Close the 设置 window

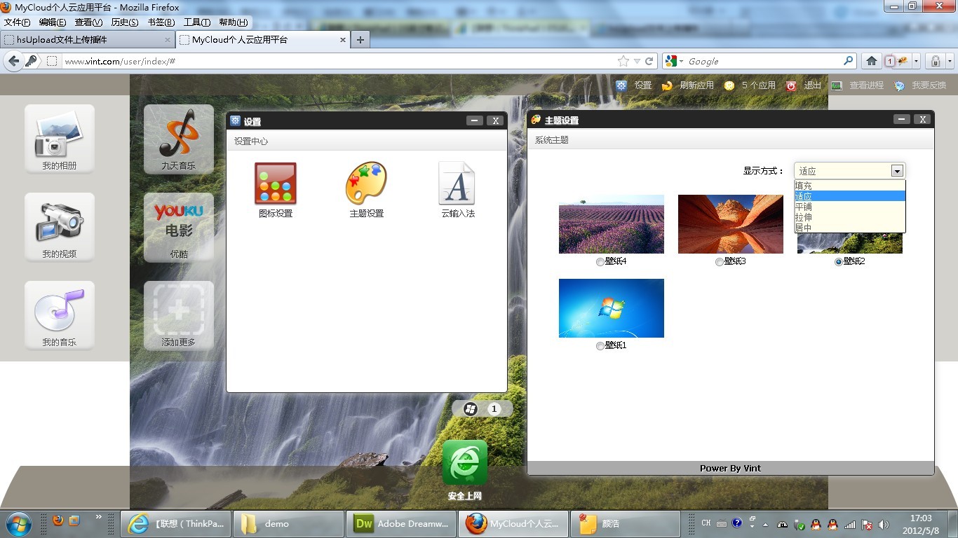(x=496, y=120)
